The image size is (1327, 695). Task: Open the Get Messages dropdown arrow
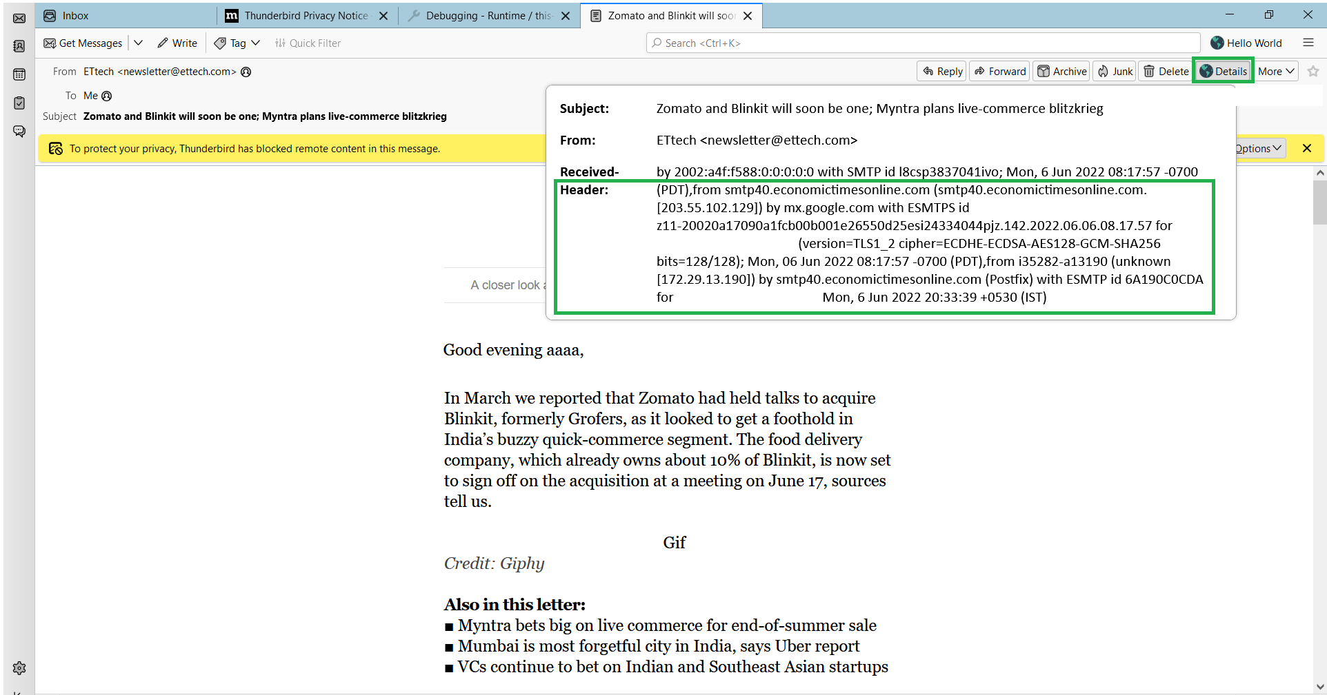tap(138, 43)
